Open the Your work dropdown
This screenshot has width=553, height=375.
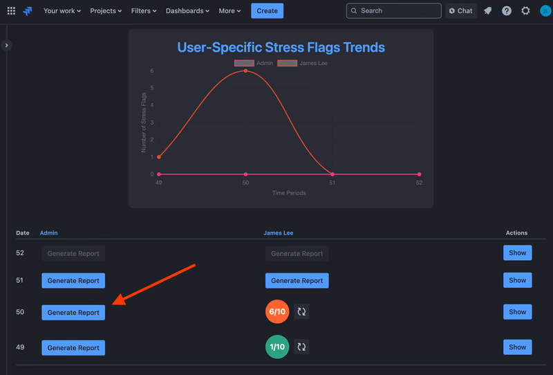point(62,11)
